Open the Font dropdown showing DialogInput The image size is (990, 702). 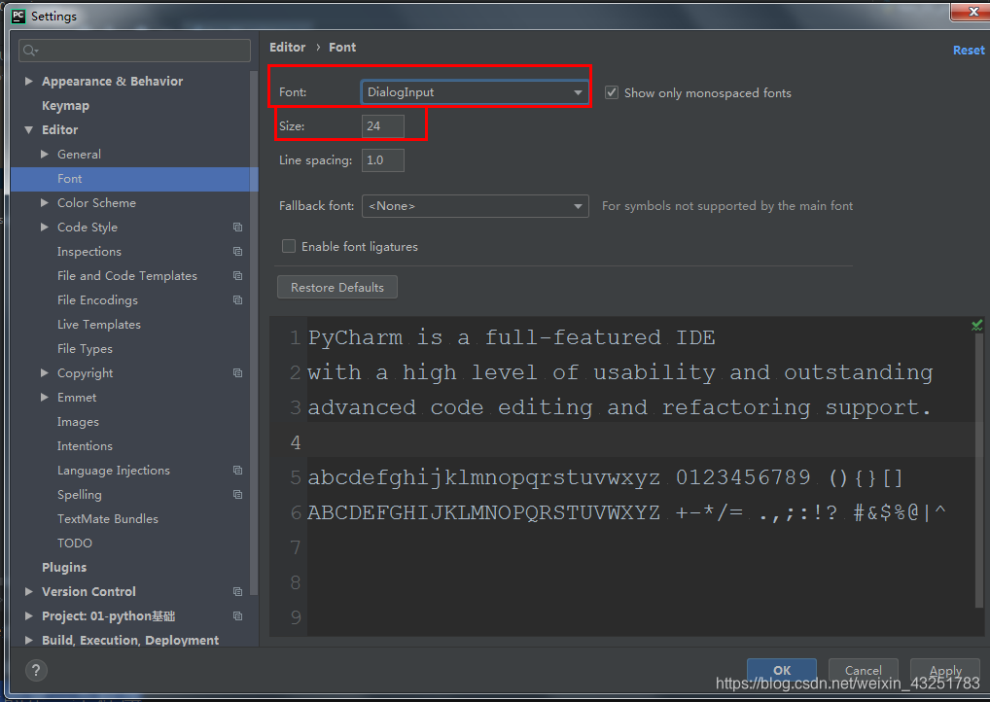(475, 92)
